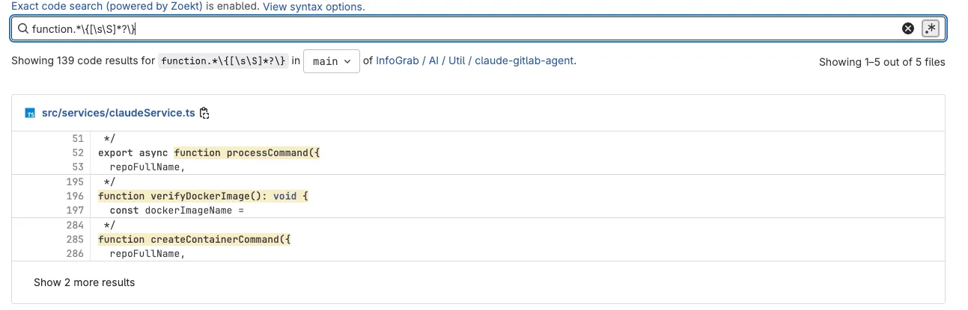Open the claude-gitlab-agent project link
968x310 pixels.
point(525,61)
